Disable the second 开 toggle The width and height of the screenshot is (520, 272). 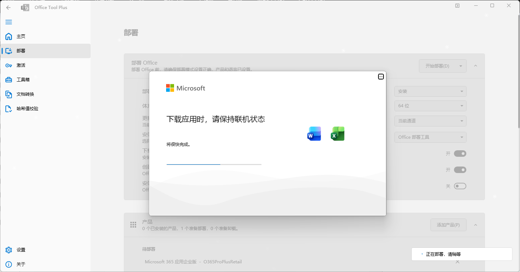[x=460, y=170]
